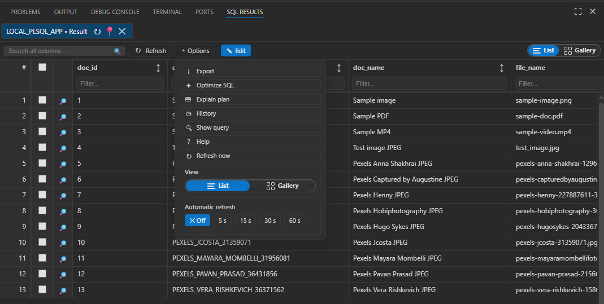
Task: Open row details icon for doc_id 10
Action: [x=63, y=243]
